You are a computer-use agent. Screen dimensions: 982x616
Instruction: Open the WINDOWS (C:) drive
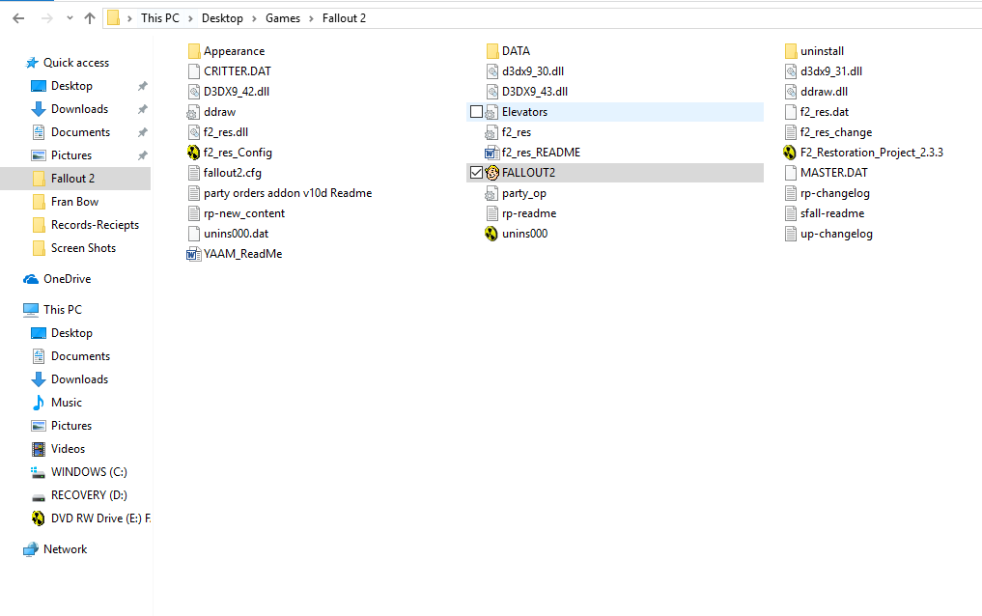(x=89, y=472)
